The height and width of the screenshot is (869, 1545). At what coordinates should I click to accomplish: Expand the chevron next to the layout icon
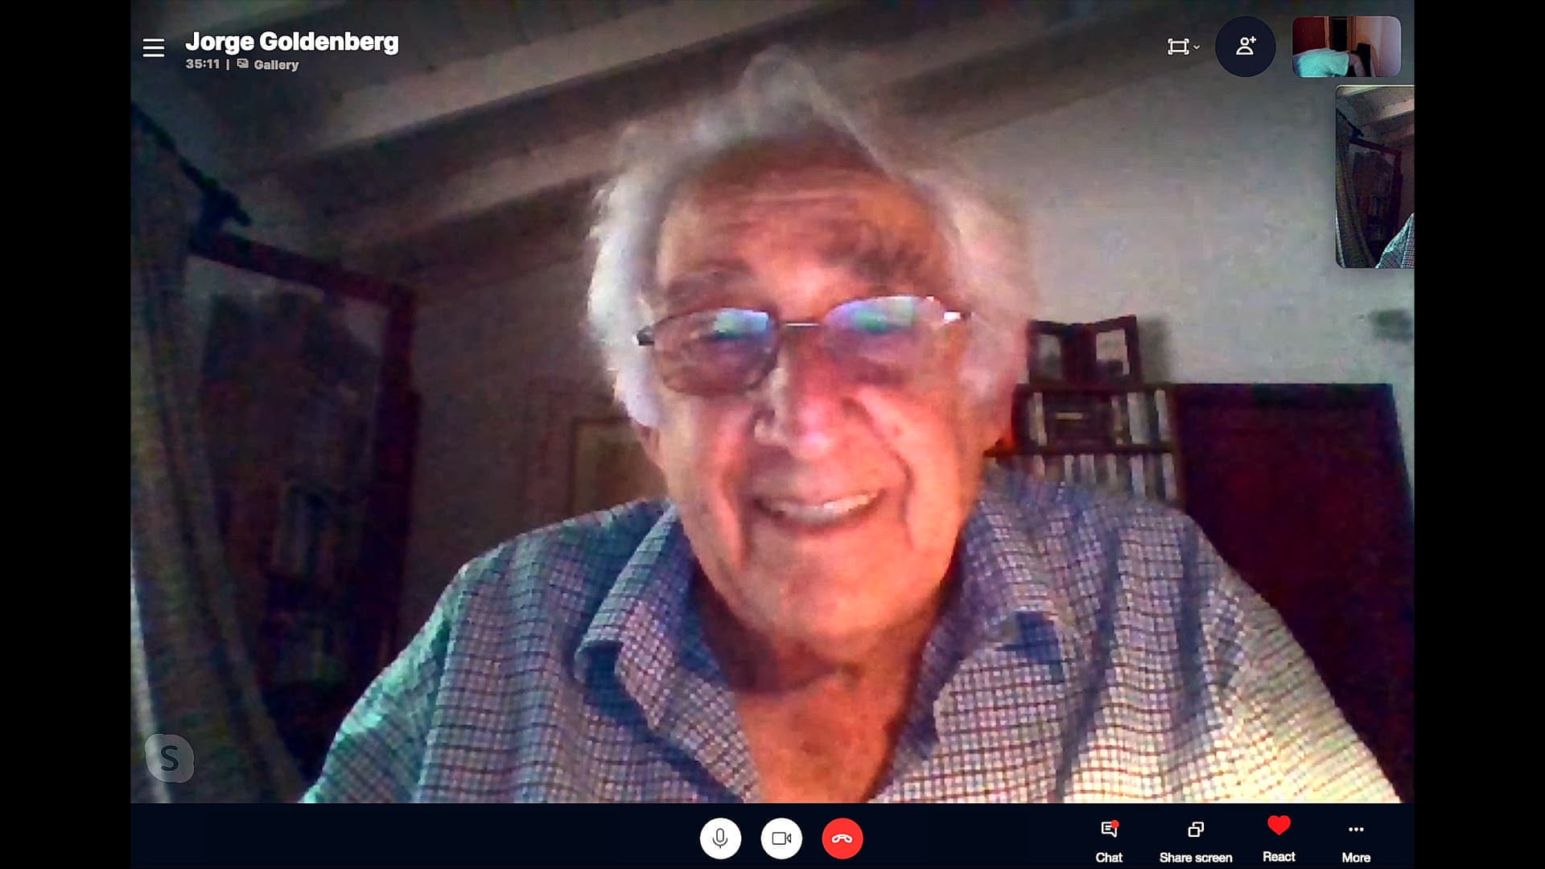tap(1197, 47)
